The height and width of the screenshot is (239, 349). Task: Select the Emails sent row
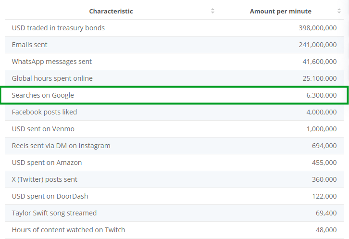174,45
